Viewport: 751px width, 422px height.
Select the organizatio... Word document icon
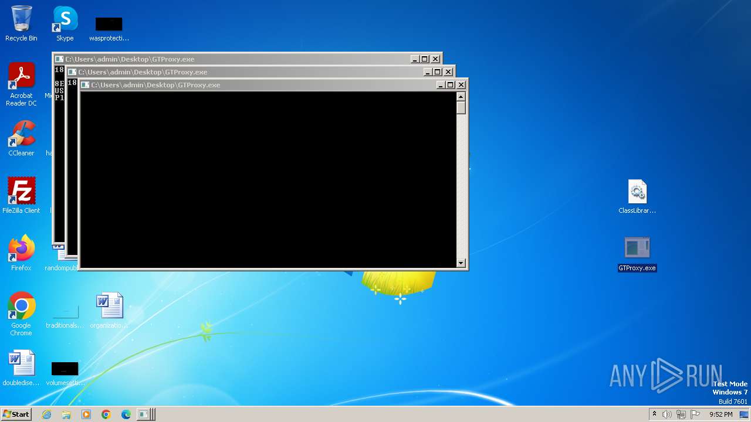pyautogui.click(x=109, y=311)
